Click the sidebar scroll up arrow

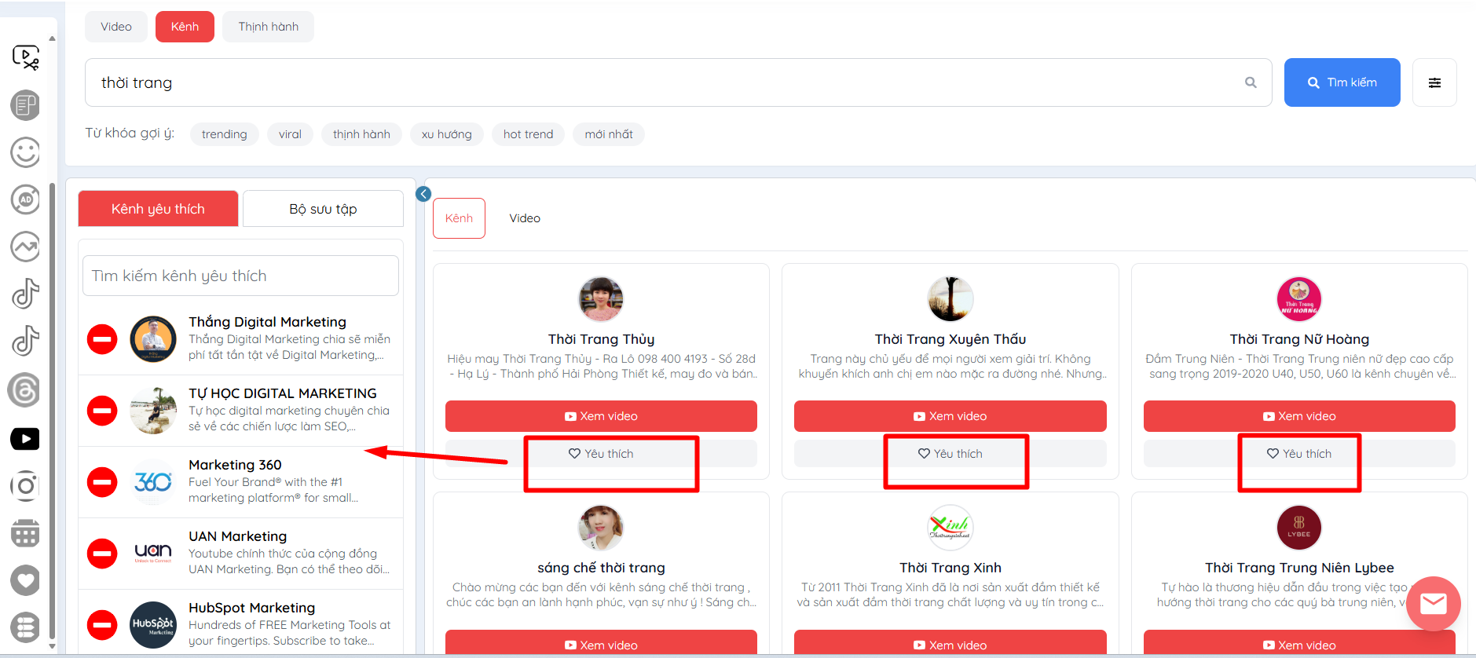pos(52,38)
